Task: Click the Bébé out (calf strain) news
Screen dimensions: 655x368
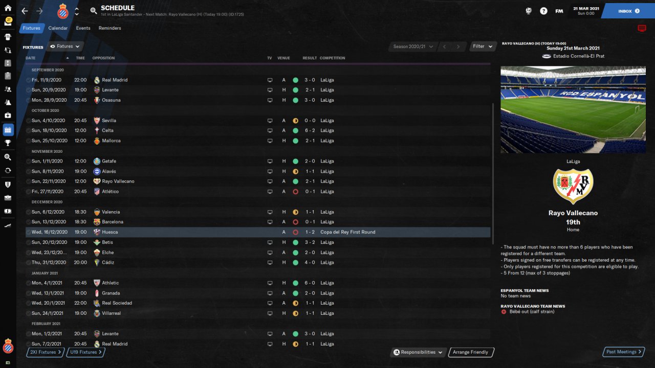Action: pyautogui.click(x=532, y=312)
